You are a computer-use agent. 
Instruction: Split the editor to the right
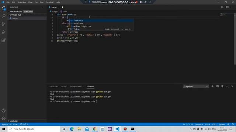point(227,7)
